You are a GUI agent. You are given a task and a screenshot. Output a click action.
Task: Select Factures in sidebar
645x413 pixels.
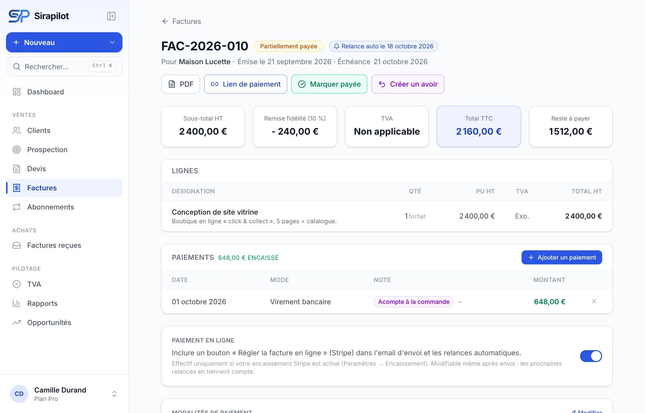click(64, 188)
